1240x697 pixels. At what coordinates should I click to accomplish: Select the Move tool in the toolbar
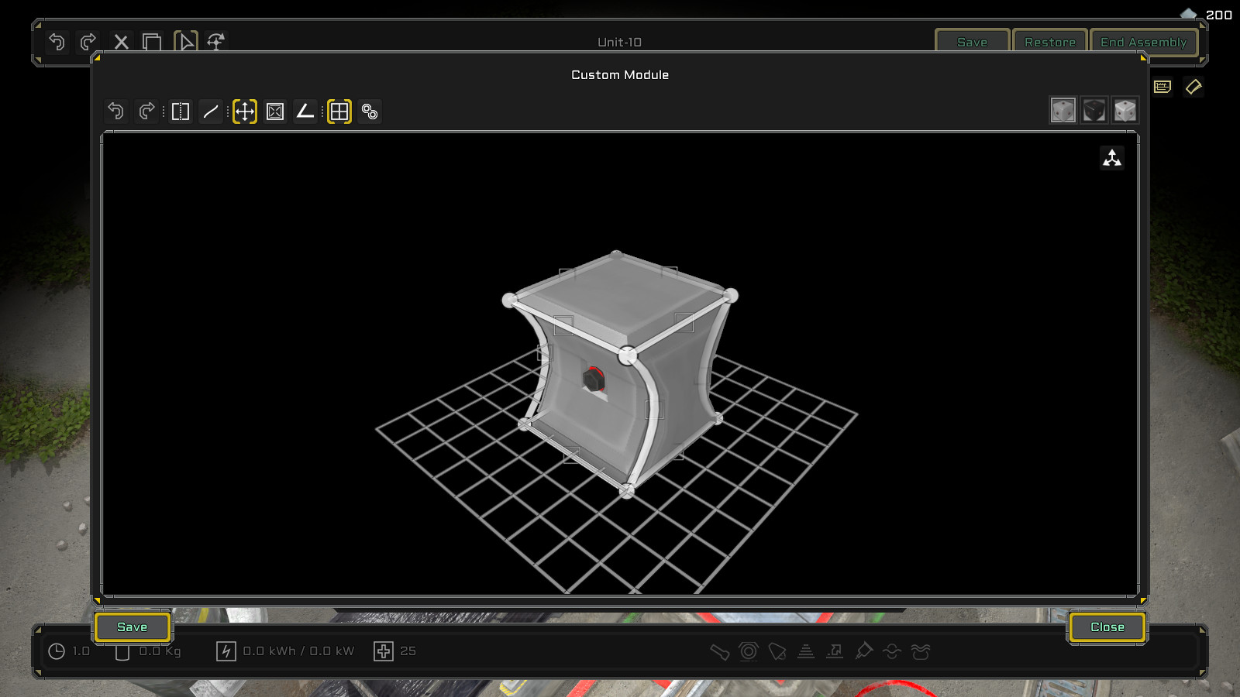click(243, 111)
